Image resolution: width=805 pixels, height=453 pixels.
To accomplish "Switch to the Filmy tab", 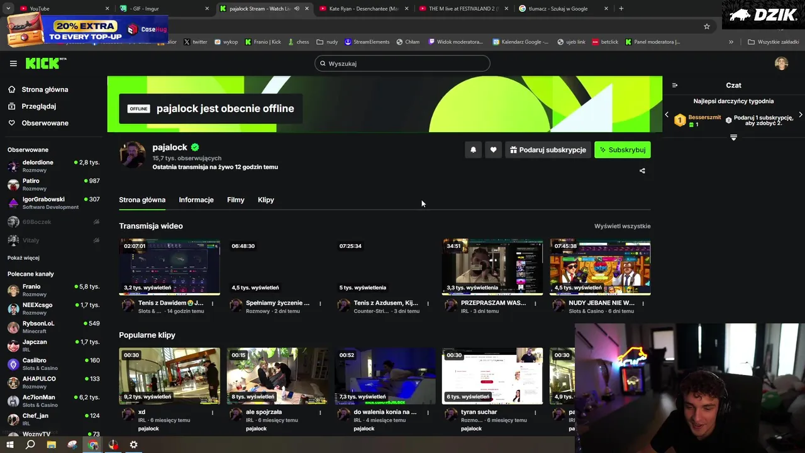I will point(236,200).
